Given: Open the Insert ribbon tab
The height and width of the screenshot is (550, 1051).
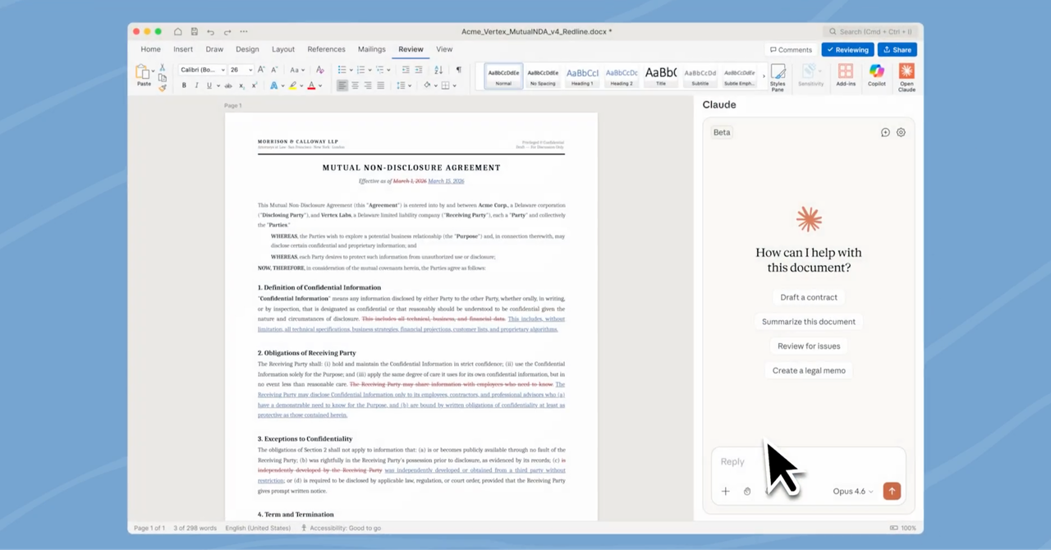Looking at the screenshot, I should pos(183,49).
